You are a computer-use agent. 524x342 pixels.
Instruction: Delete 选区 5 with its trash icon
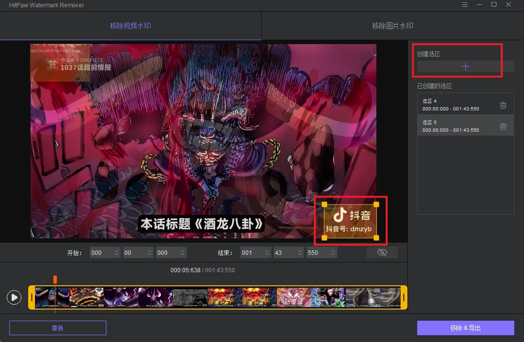503,126
